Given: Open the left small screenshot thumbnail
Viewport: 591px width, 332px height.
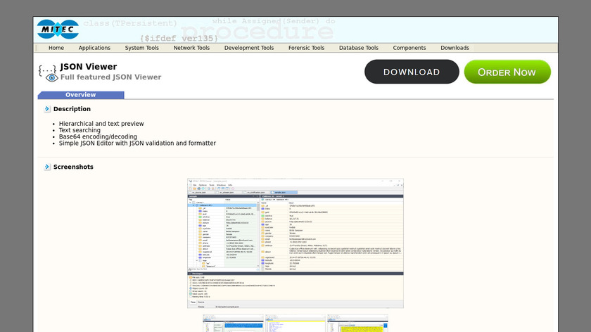Looking at the screenshot, I should coord(234,324).
